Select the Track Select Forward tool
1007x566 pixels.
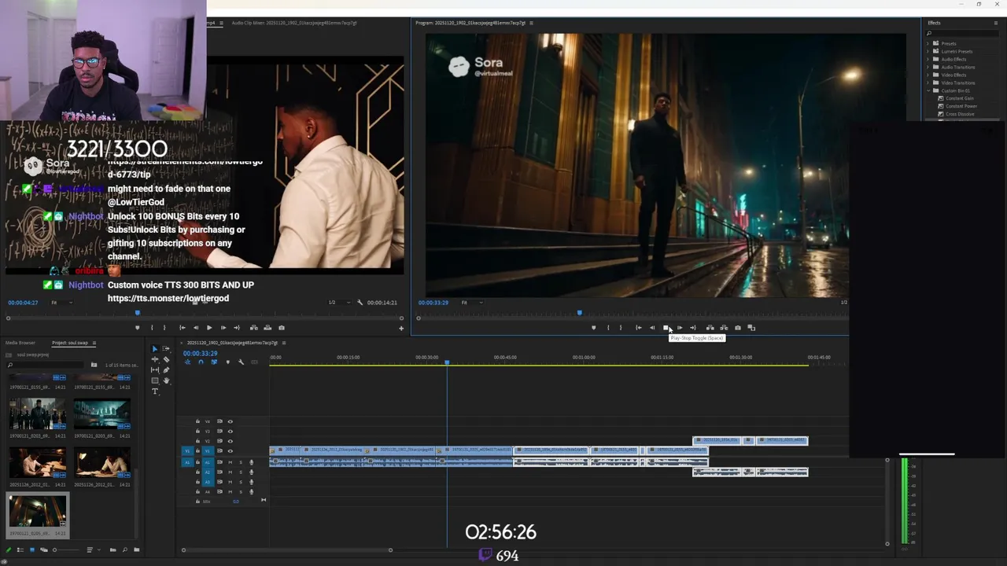point(166,348)
